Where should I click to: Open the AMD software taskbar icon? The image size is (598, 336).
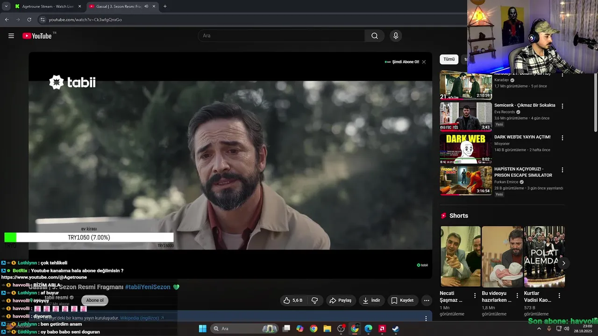(382, 329)
